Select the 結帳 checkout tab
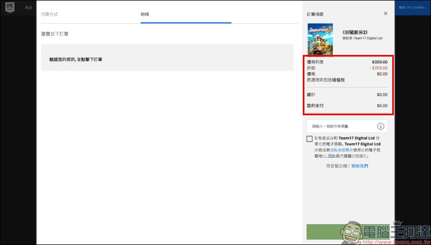 pyautogui.click(x=145, y=14)
